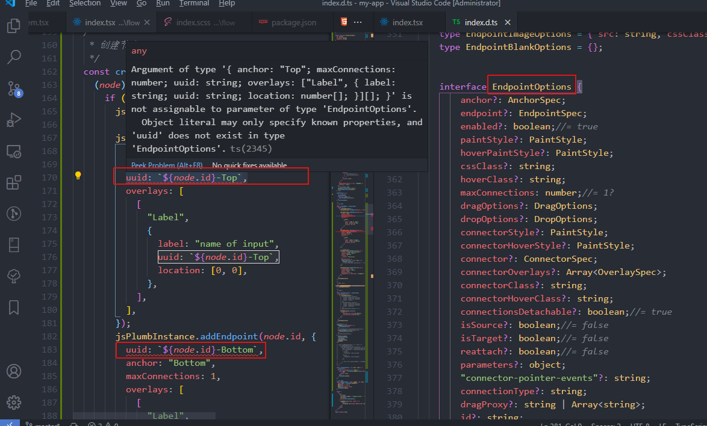Open the Run and Debug view
The width and height of the screenshot is (707, 426).
(x=13, y=120)
